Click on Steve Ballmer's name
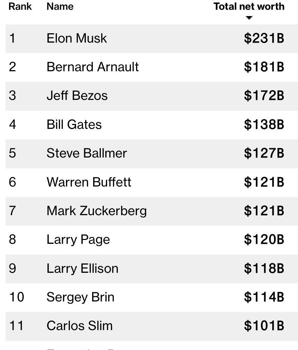Image resolution: width=298 pixels, height=350 pixels. click(x=87, y=153)
